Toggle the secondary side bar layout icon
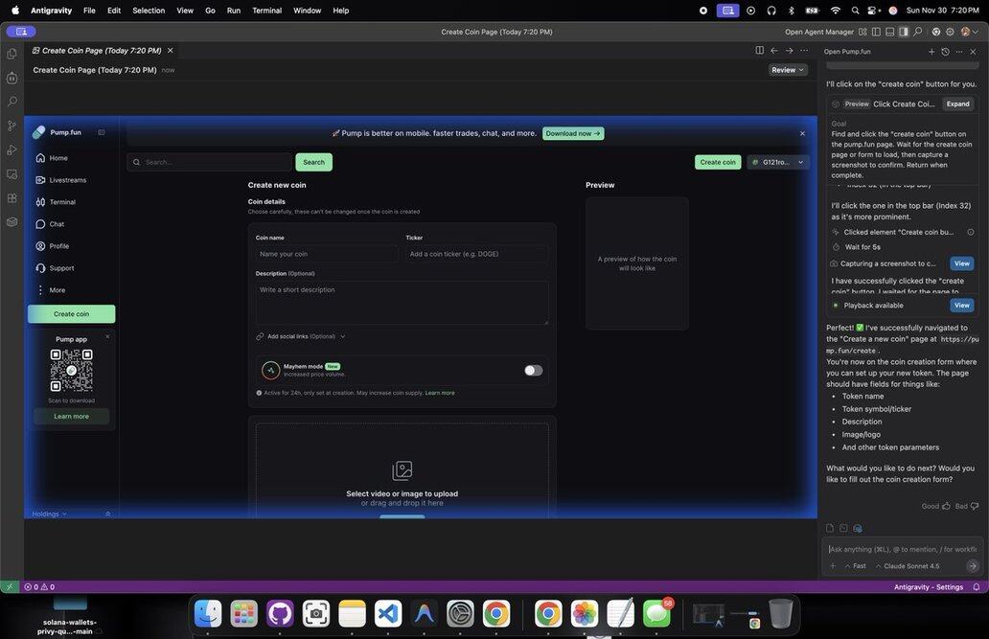This screenshot has height=639, width=989. 904,32
